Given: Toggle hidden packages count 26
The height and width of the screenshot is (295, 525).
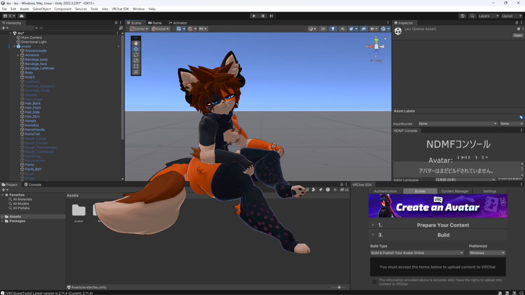Looking at the screenshot, I should click(x=344, y=190).
